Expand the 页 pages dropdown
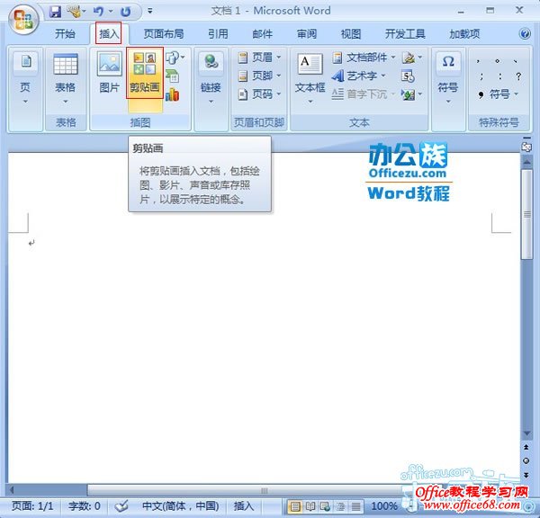This screenshot has width=540, height=518. click(25, 90)
